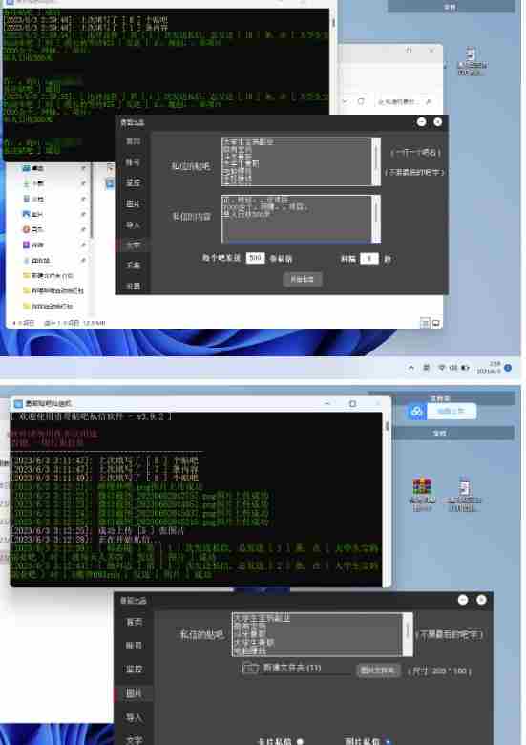Switch to 图片 tab in lower tool window
The width and height of the screenshot is (526, 745).
(x=134, y=693)
